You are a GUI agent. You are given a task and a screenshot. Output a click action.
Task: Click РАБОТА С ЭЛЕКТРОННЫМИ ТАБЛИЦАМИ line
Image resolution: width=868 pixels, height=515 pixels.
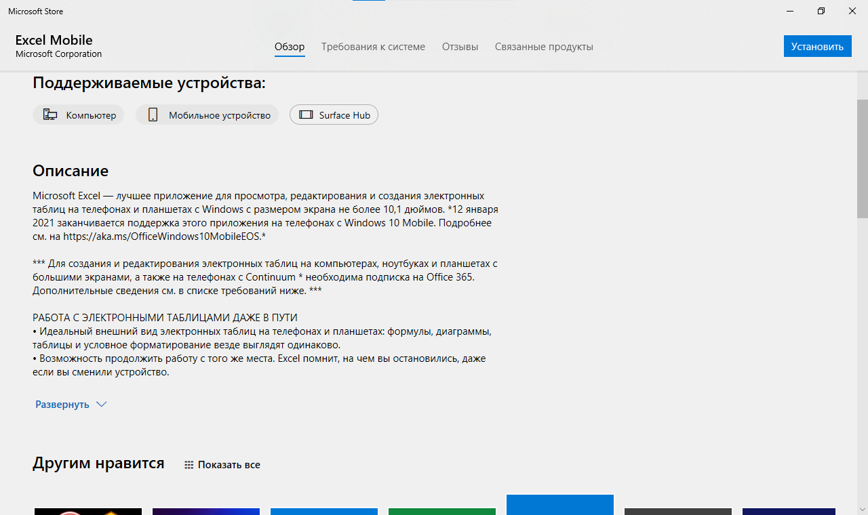tap(165, 318)
